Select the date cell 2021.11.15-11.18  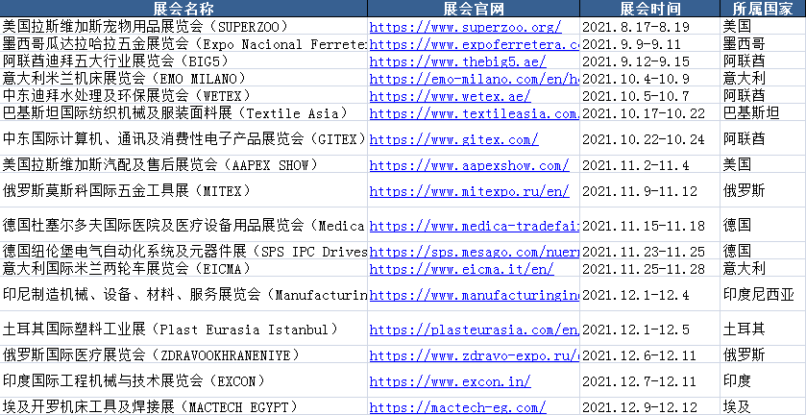pos(650,225)
